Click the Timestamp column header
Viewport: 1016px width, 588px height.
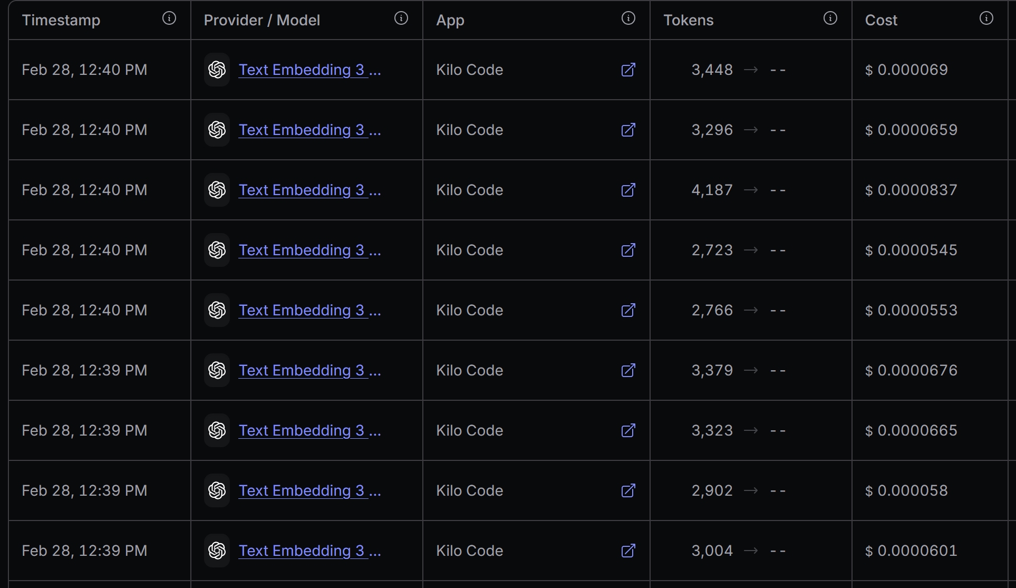61,20
